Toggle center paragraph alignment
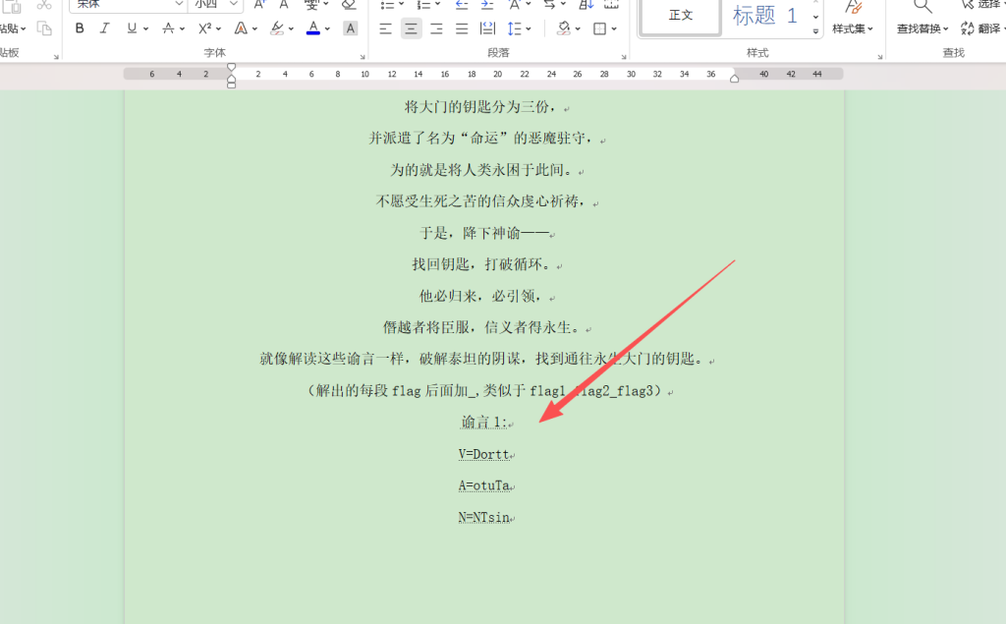1006x624 pixels. (x=411, y=28)
